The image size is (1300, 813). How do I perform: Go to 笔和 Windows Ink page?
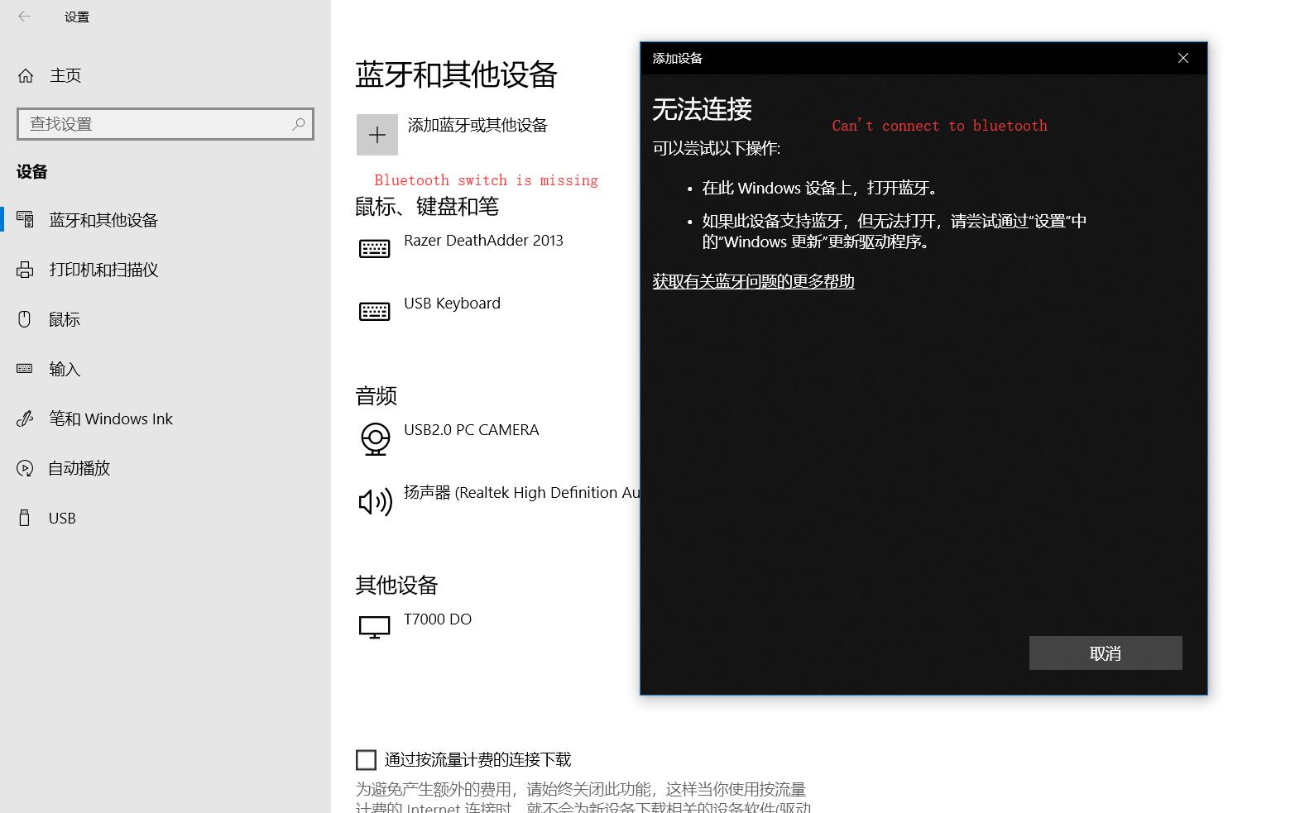(111, 418)
